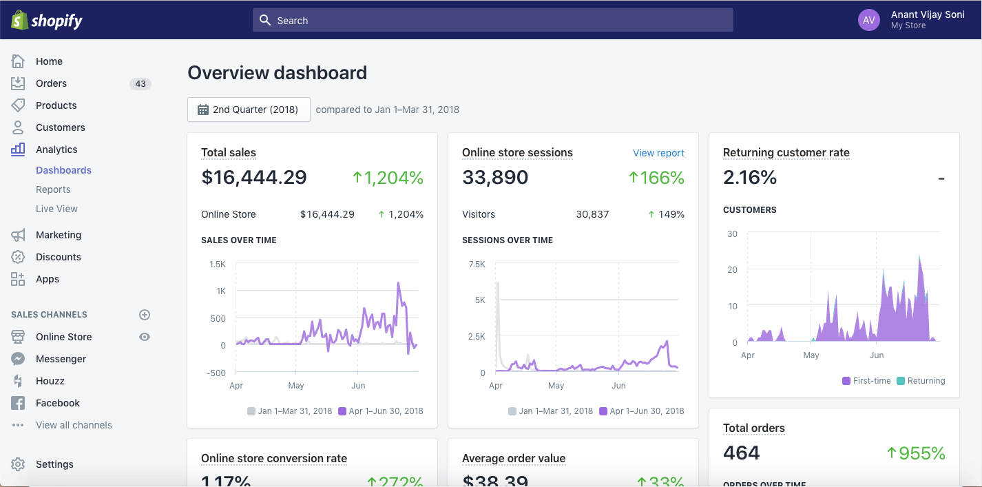
Task: Click the 2.16% returning rate value
Action: pos(750,178)
